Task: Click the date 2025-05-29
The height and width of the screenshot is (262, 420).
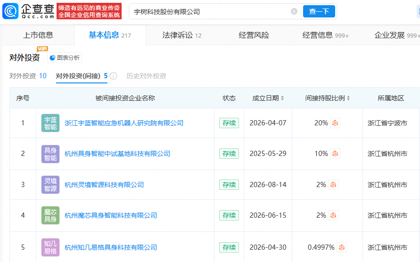Action: click(x=268, y=154)
